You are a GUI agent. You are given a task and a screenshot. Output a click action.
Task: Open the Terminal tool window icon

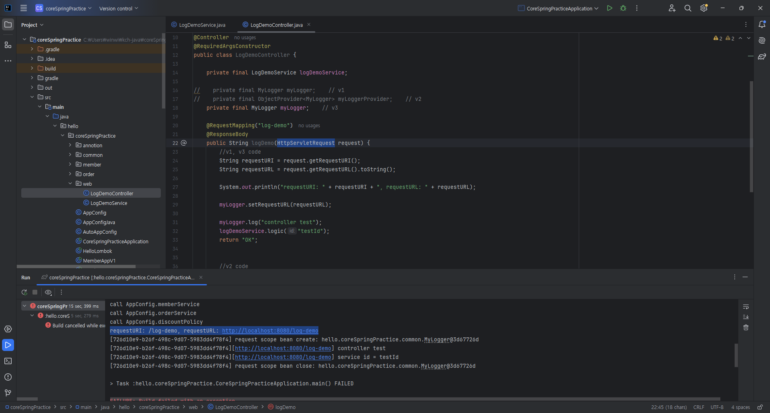[x=8, y=361]
